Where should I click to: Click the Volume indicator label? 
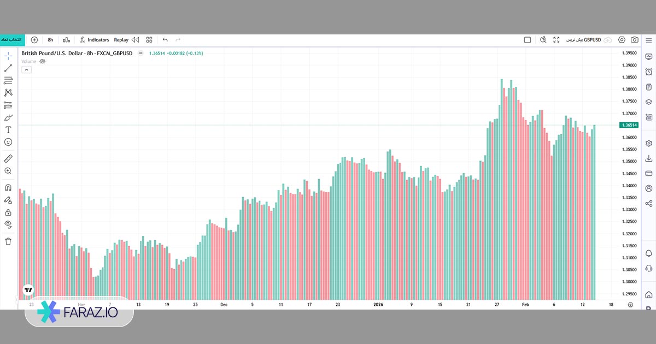click(x=29, y=62)
